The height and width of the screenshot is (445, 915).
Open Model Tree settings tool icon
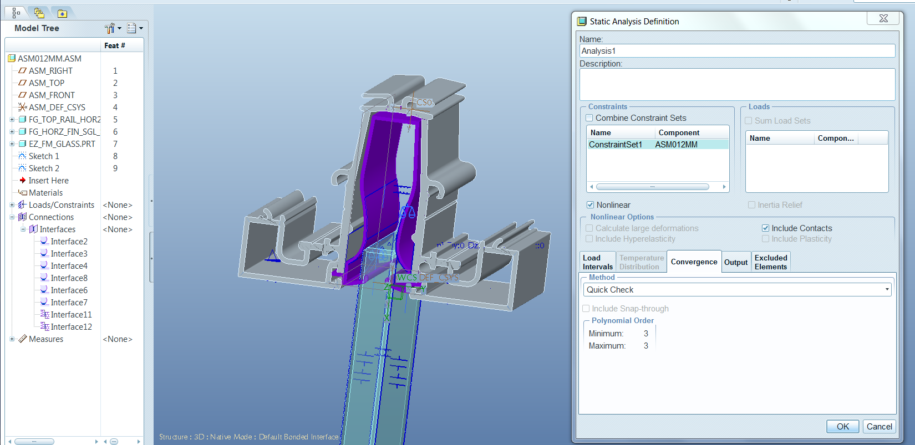(110, 28)
